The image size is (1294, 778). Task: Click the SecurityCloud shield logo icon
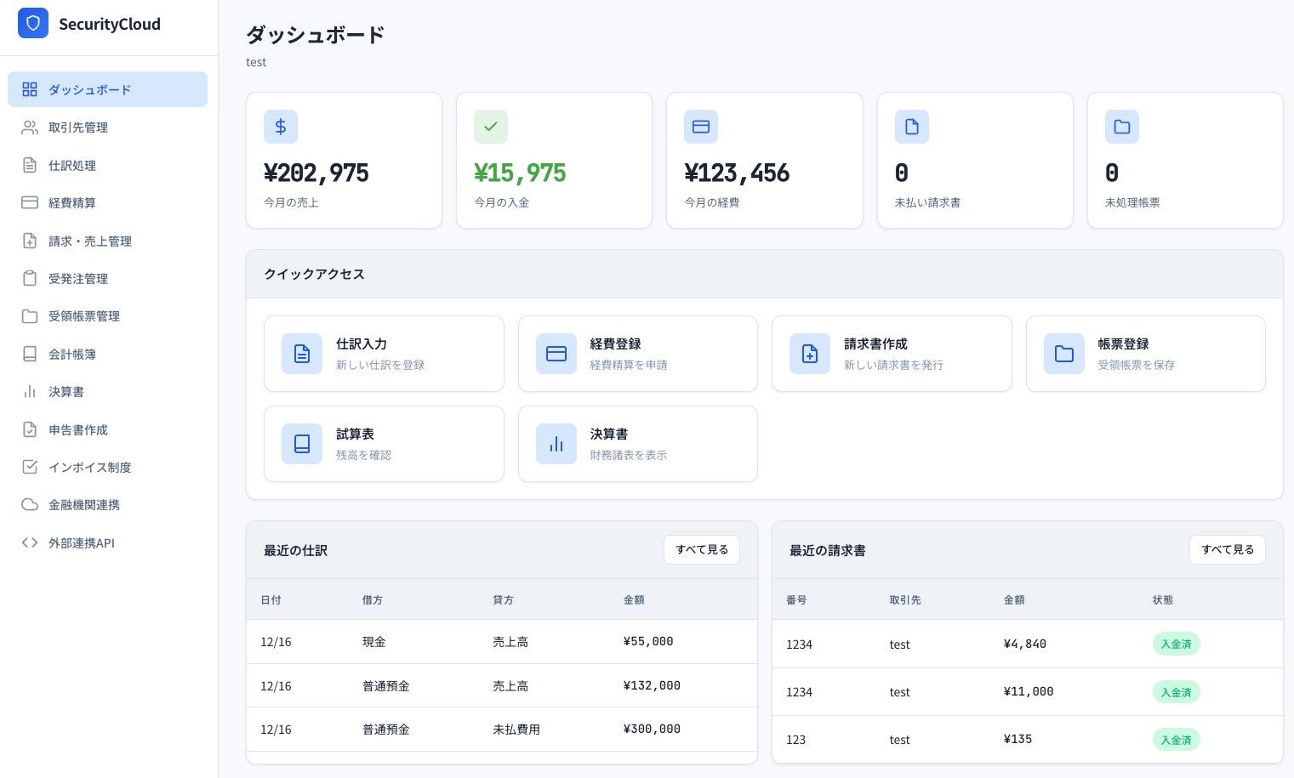33,24
